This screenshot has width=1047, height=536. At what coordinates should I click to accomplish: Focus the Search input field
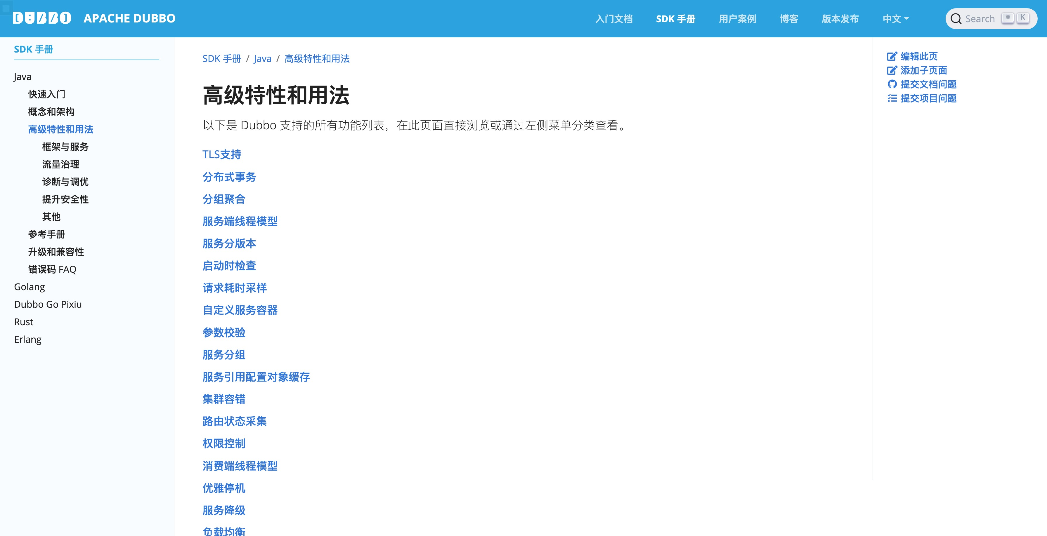(980, 19)
